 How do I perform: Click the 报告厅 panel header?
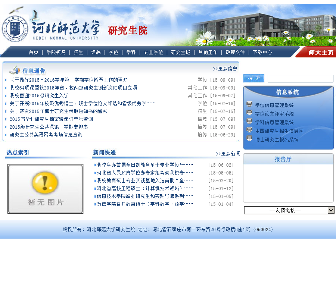tap(288, 159)
